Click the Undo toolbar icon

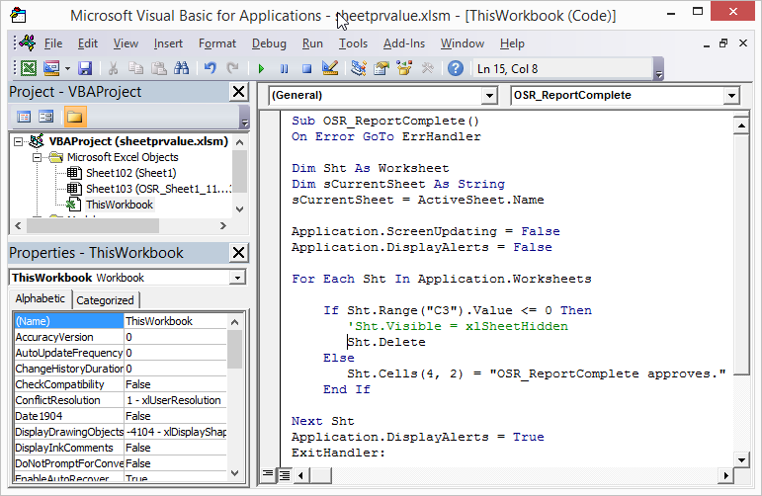210,68
